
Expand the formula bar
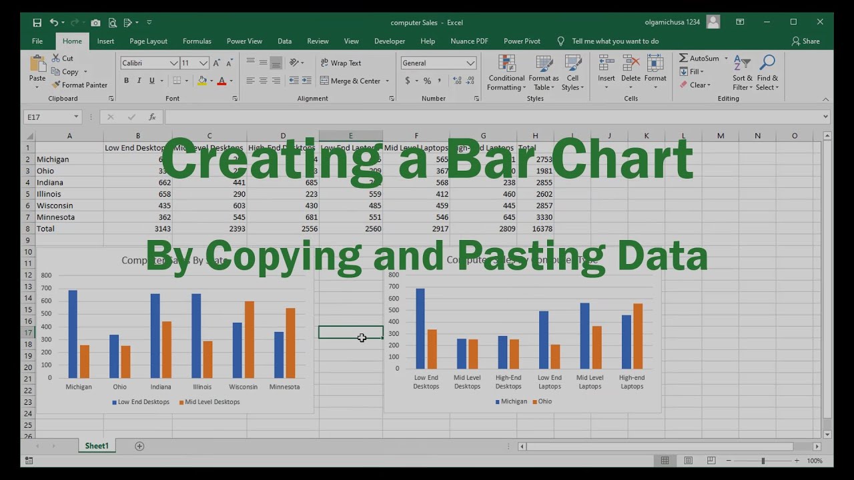(825, 117)
